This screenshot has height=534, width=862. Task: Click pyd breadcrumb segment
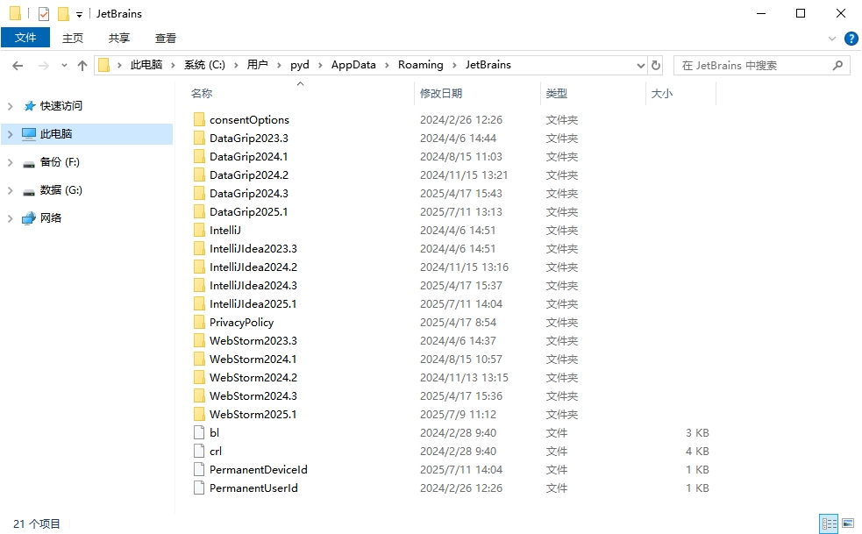pyautogui.click(x=300, y=65)
